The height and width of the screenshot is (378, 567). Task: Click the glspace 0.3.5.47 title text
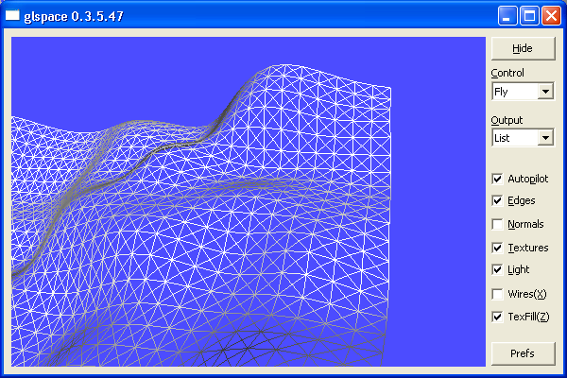[74, 16]
